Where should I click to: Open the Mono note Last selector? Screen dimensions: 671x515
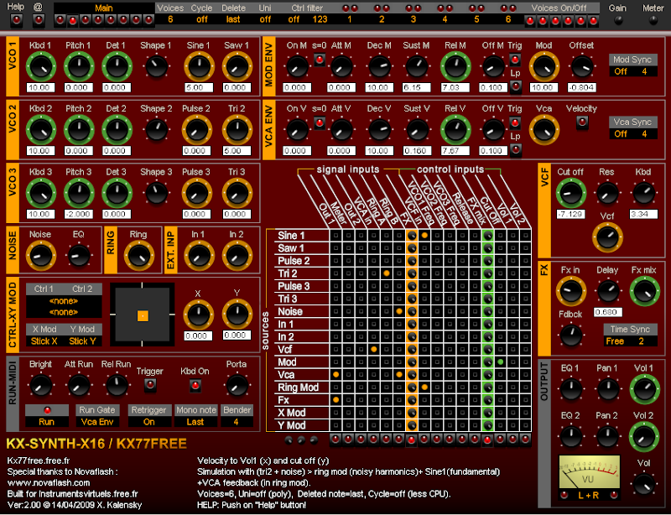coord(195,422)
